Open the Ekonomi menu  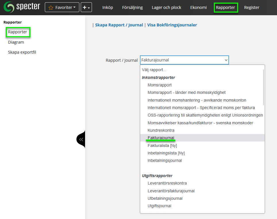198,7
